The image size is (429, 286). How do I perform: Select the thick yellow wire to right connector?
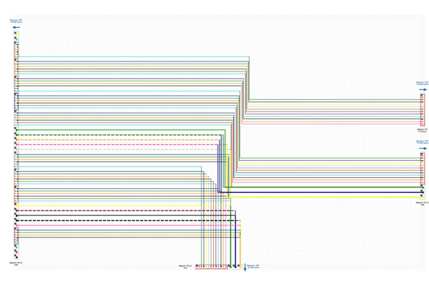pyautogui.click(x=322, y=196)
